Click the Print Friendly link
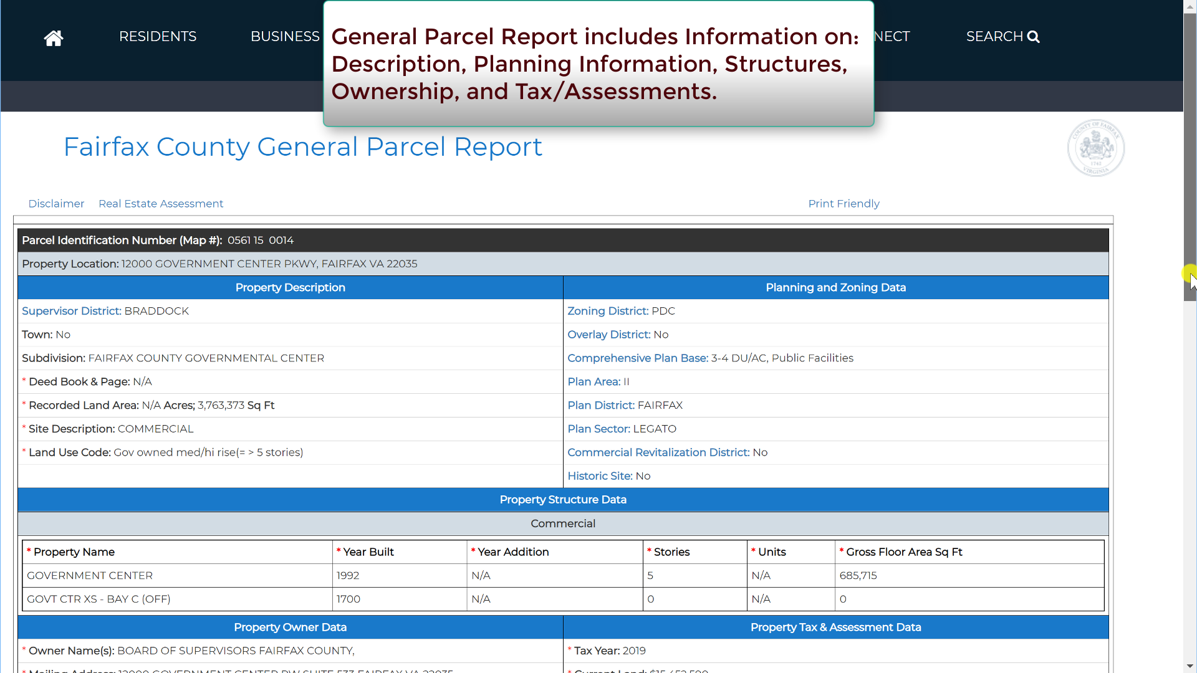The image size is (1197, 673). (x=844, y=204)
